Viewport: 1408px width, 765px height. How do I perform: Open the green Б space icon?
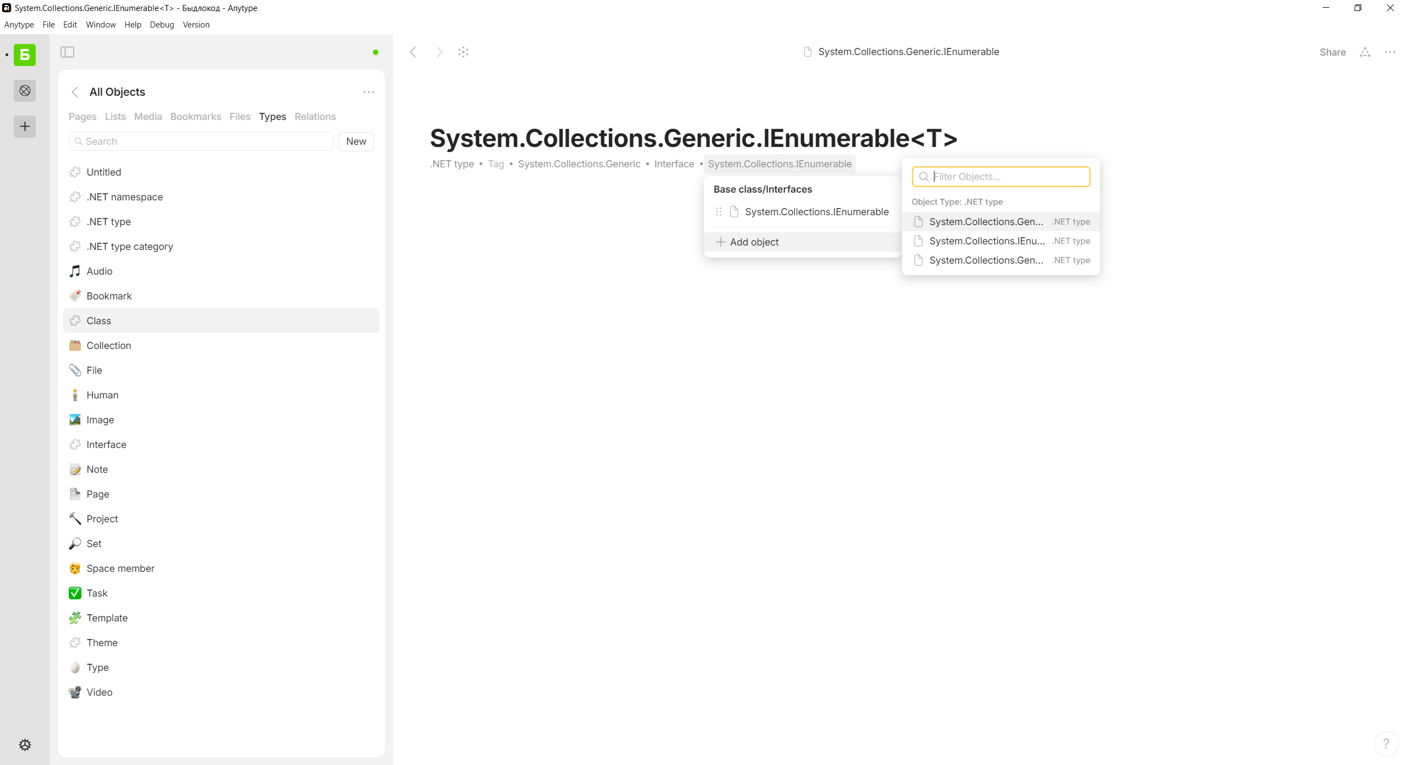(25, 54)
